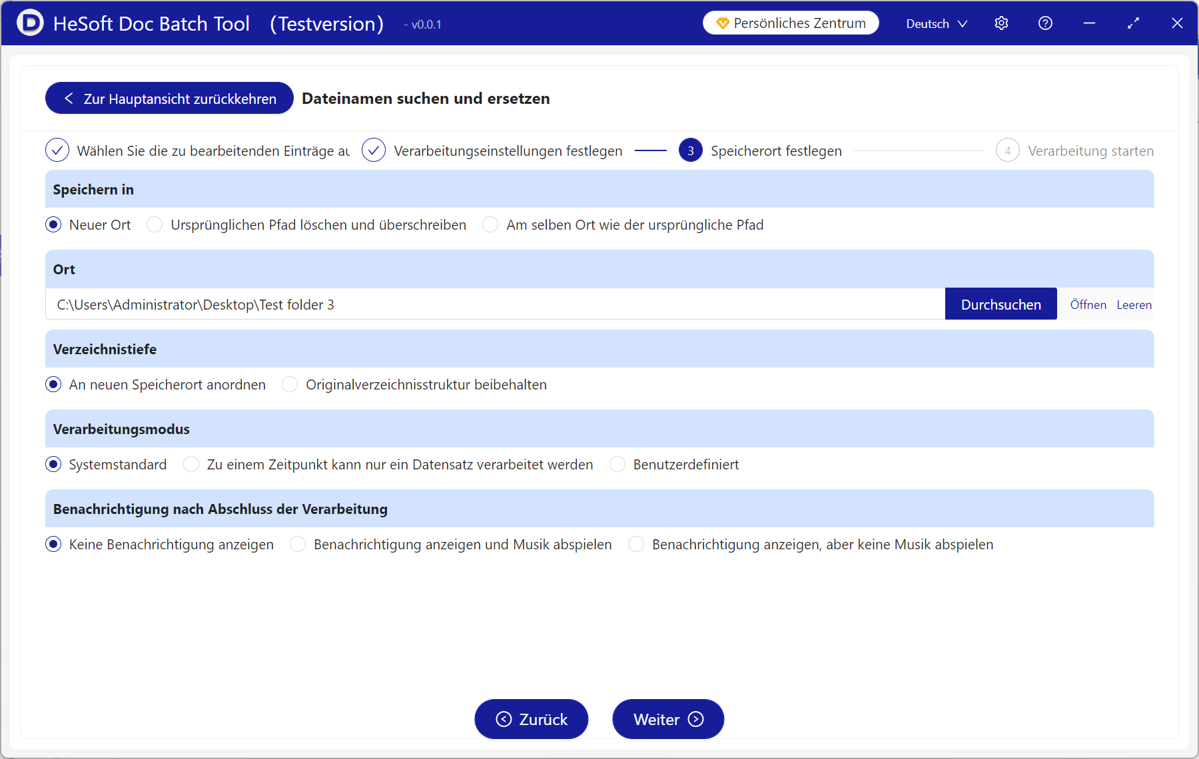Open settings via the gear icon
This screenshot has width=1199, height=759.
click(x=1001, y=23)
